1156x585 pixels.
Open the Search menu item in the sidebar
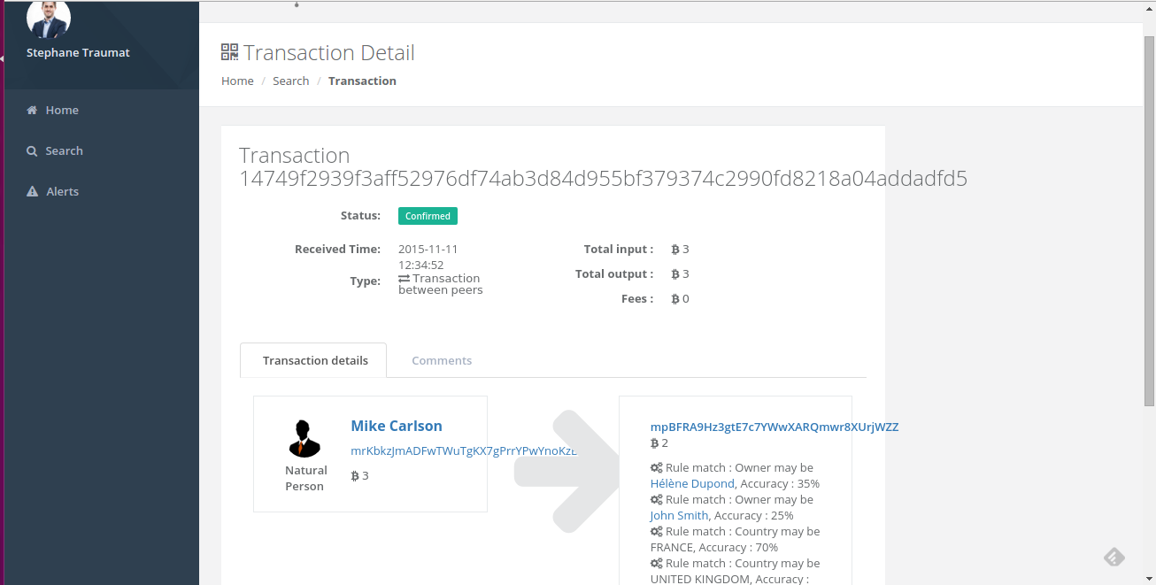coord(102,151)
